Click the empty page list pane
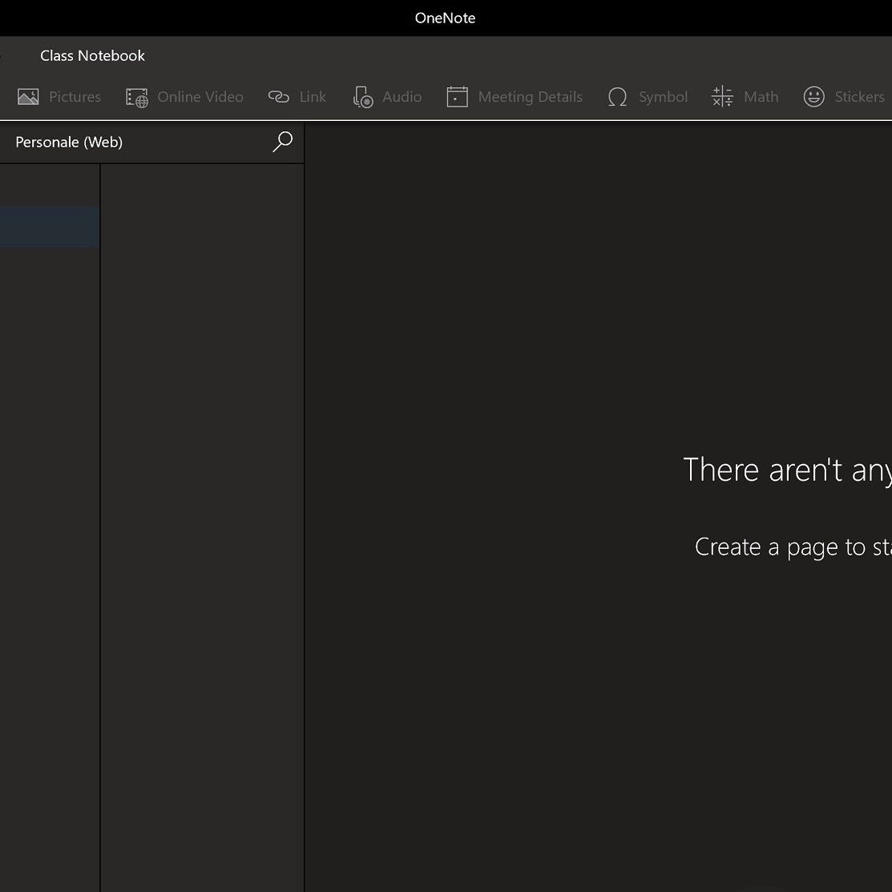This screenshot has width=892, height=892. [x=202, y=481]
